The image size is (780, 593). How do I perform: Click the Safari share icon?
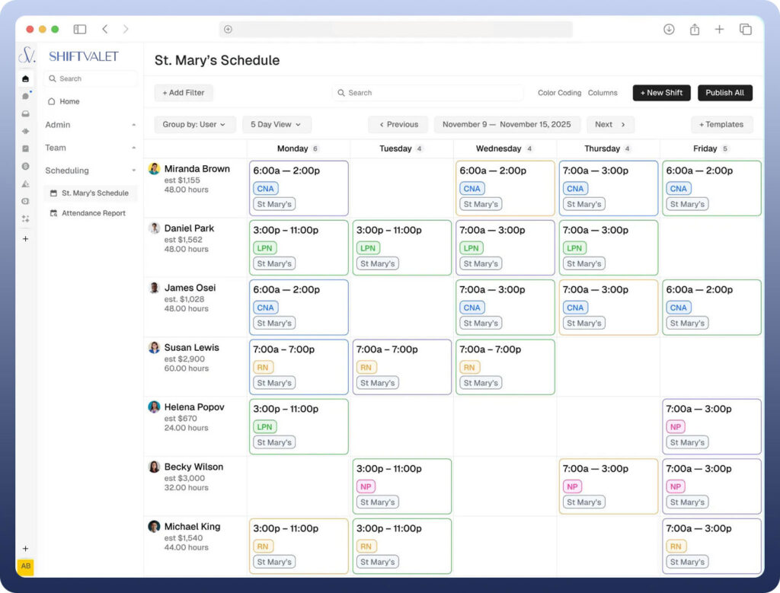point(695,30)
